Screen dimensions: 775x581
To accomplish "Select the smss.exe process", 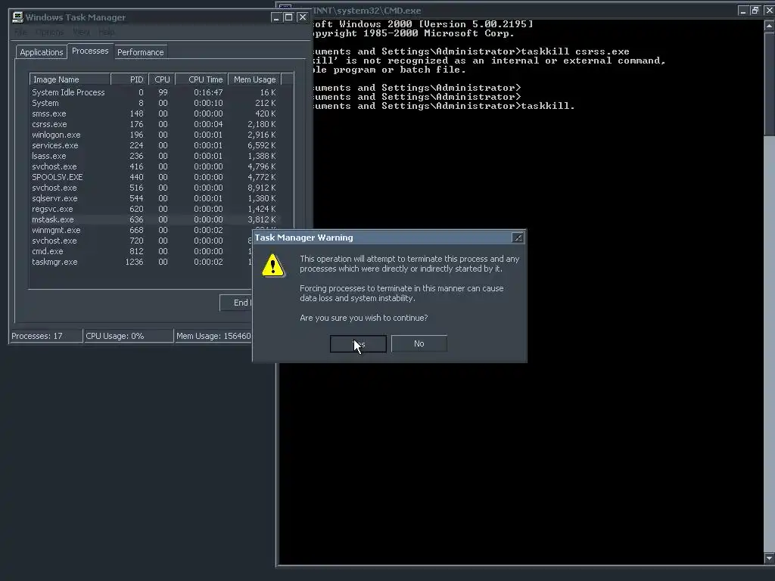I will (x=154, y=113).
